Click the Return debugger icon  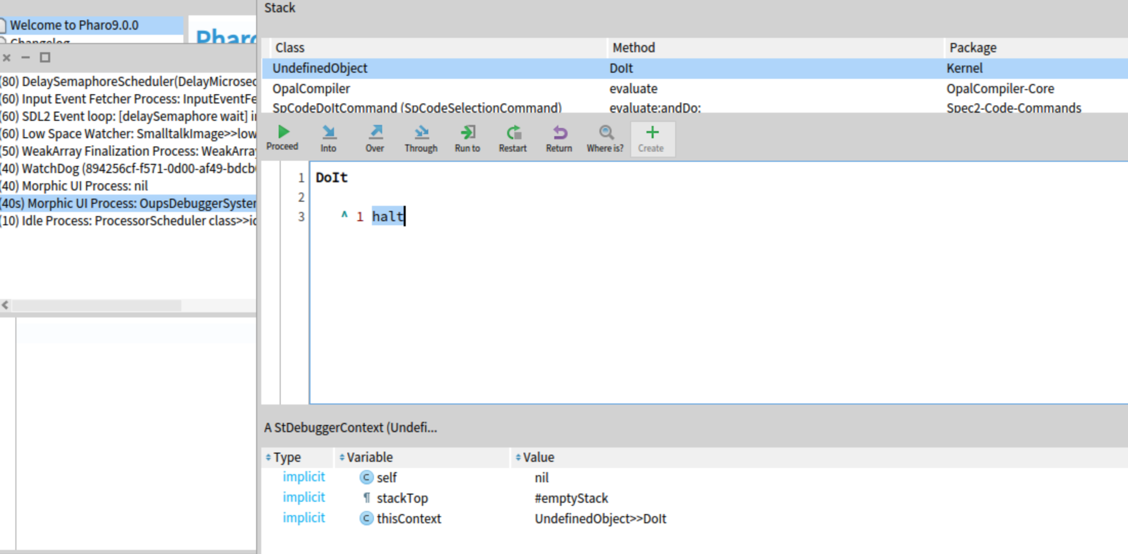point(558,137)
